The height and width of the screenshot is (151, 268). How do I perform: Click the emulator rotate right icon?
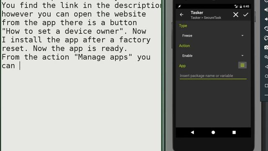[x=266, y=38]
